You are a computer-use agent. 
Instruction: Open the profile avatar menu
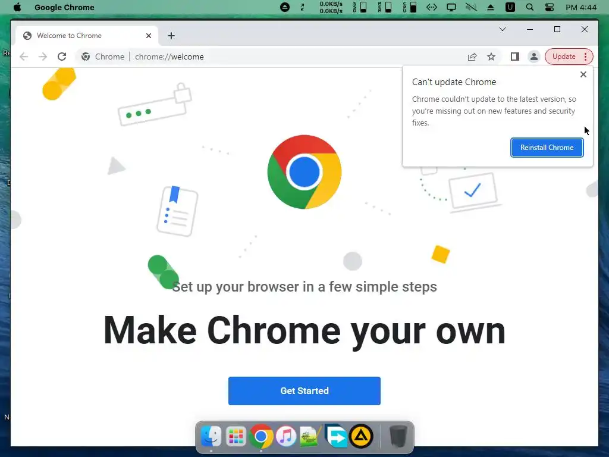tap(534, 57)
